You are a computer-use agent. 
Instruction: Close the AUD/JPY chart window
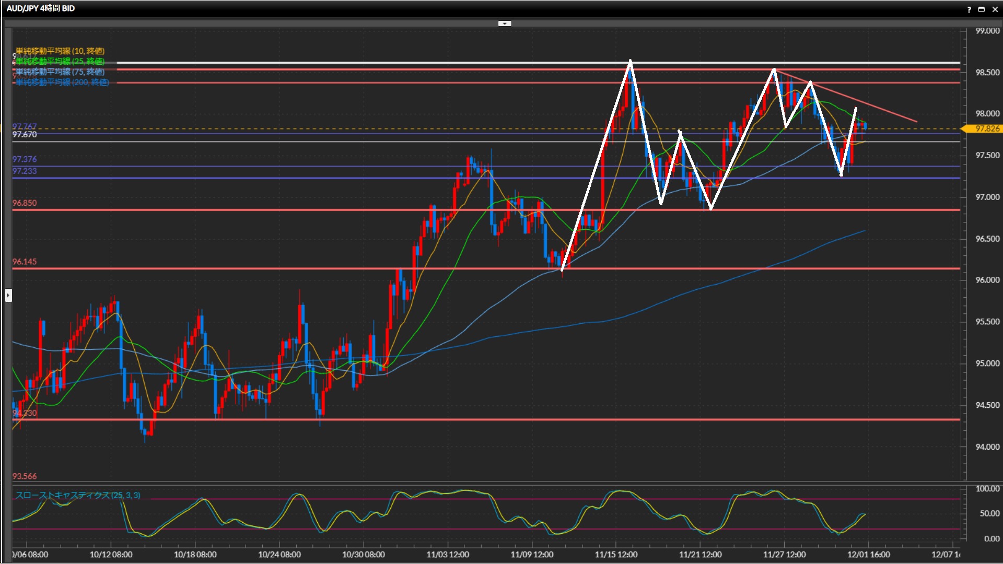coord(995,9)
